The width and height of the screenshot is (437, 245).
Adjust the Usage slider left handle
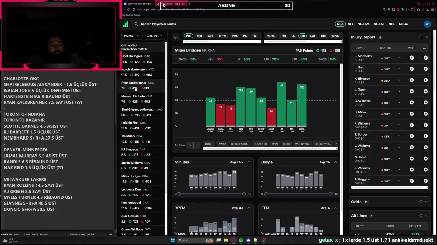coord(265,194)
